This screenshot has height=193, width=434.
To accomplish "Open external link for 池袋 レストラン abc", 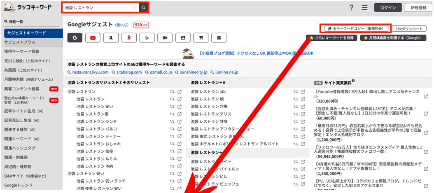I will point(303,91).
